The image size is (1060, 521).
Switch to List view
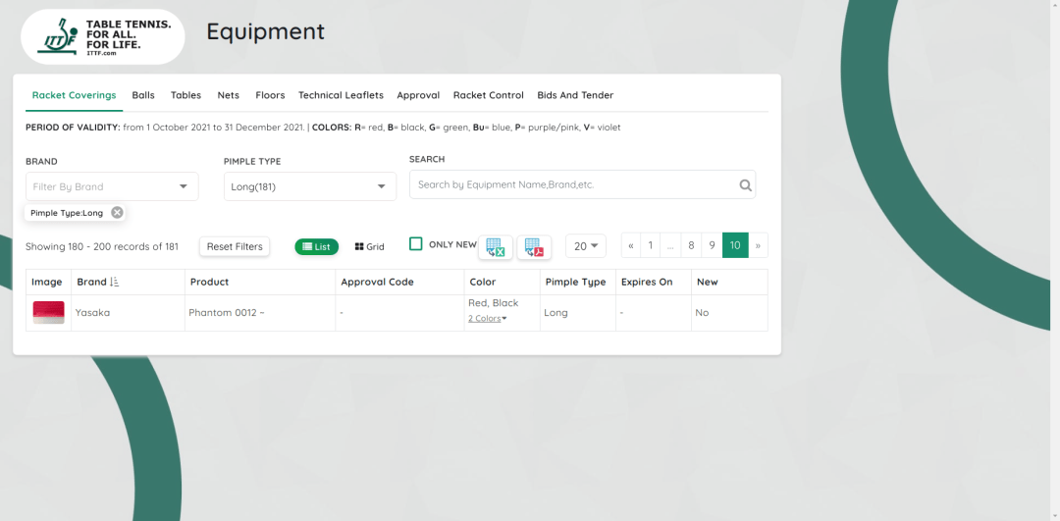[x=315, y=247]
